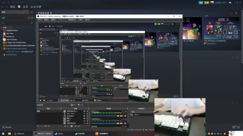Image resolution: width=243 pixels, height=136 pixels.
Task: Open the OBS File menu
Action: coord(39,20)
